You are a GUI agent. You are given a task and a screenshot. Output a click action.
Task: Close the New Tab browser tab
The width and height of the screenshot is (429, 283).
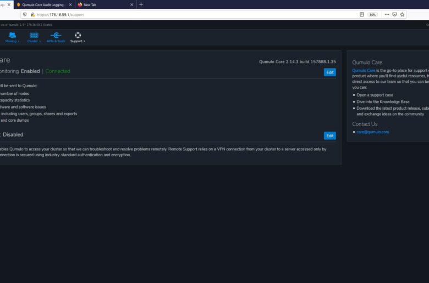pos(131,4)
